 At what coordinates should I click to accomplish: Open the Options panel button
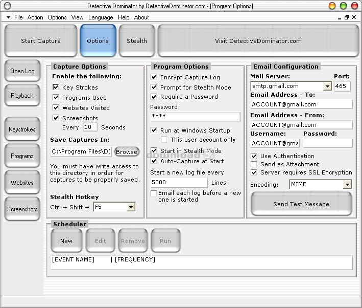(x=98, y=41)
